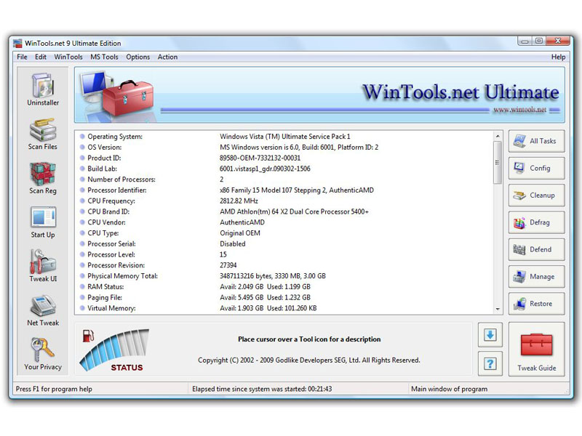The width and height of the screenshot is (582, 436).
Task: Click the fuel pump icon on status gauge
Action: pos(88,336)
